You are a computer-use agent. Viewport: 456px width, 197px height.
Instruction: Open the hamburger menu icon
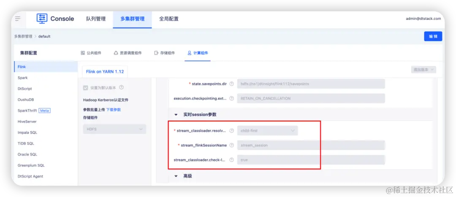pyautogui.click(x=18, y=19)
